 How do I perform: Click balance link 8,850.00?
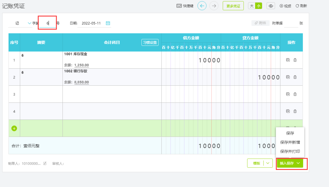click(81, 82)
